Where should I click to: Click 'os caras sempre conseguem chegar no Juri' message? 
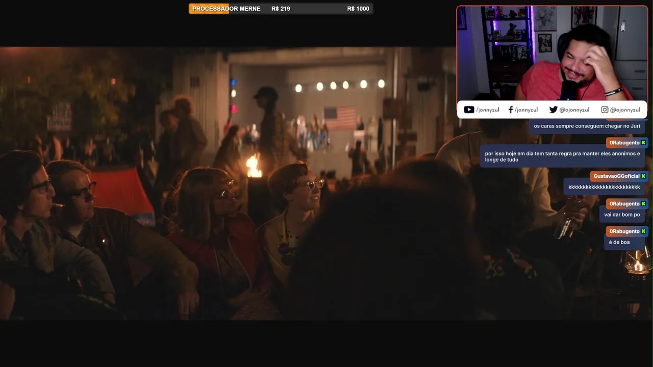coord(587,126)
